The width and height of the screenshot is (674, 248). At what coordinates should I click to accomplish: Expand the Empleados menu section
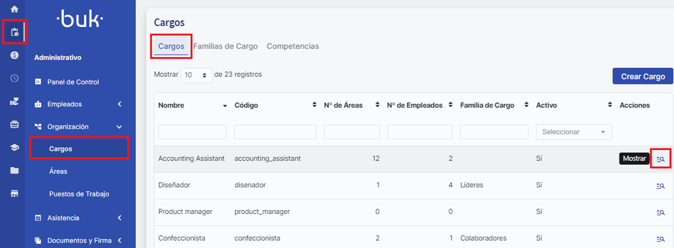tap(79, 104)
